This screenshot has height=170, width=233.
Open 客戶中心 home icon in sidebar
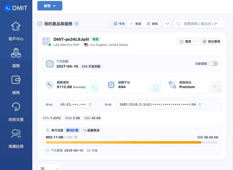coord(16,26)
